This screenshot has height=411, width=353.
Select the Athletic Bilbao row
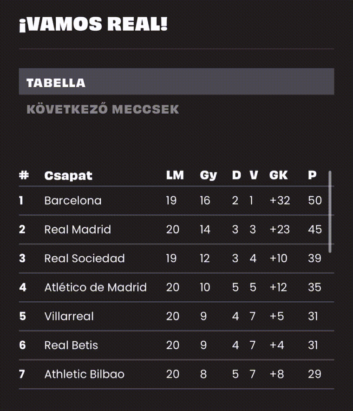coord(176,374)
